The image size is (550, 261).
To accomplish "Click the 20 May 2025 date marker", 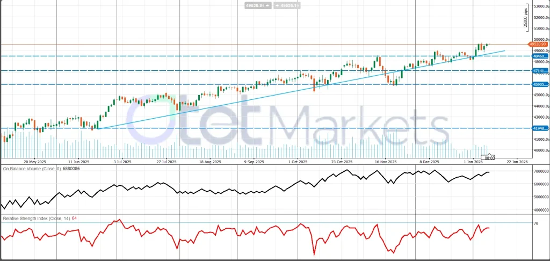I will 34,161.
